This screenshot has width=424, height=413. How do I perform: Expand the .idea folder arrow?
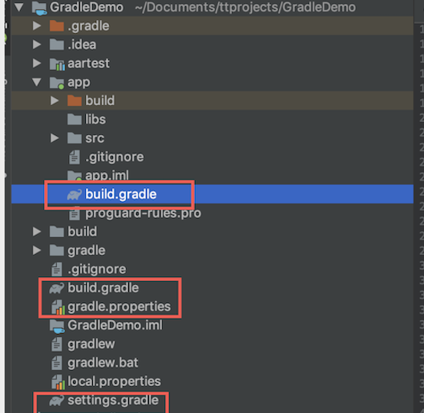37,45
